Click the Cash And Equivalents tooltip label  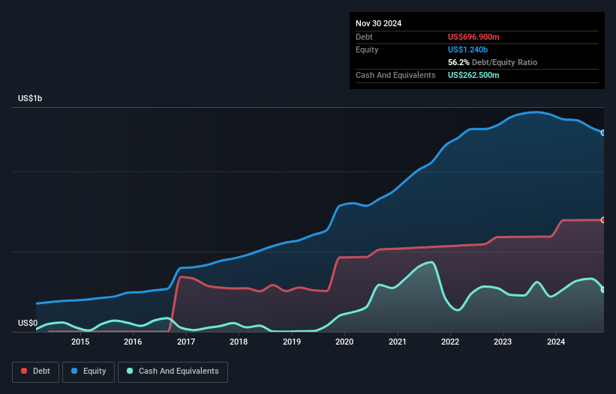click(395, 75)
